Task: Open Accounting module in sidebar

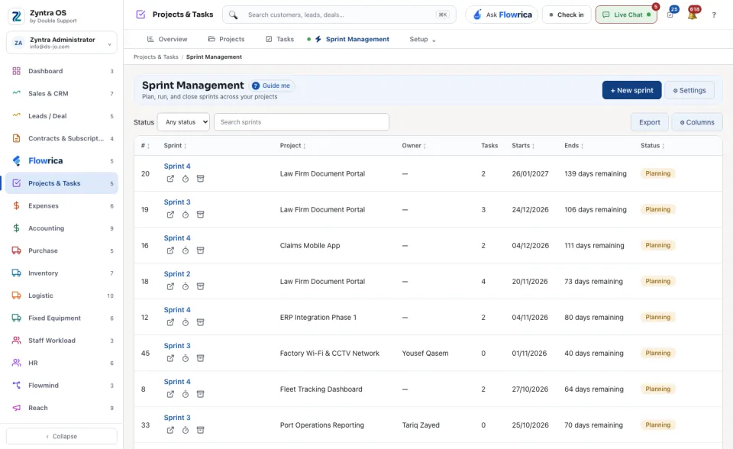Action: coord(62,228)
